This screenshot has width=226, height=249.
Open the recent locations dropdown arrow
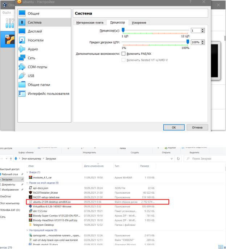7,159
